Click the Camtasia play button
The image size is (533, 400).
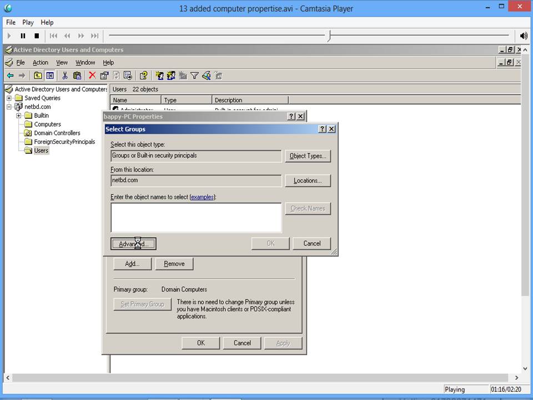[9, 36]
